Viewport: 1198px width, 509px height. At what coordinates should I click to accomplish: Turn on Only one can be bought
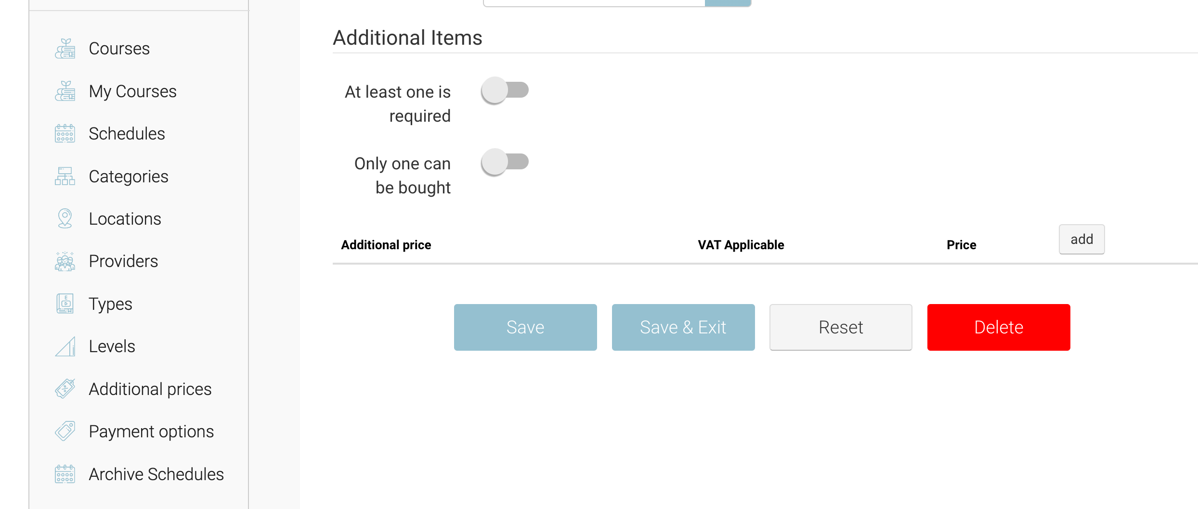[x=505, y=162]
